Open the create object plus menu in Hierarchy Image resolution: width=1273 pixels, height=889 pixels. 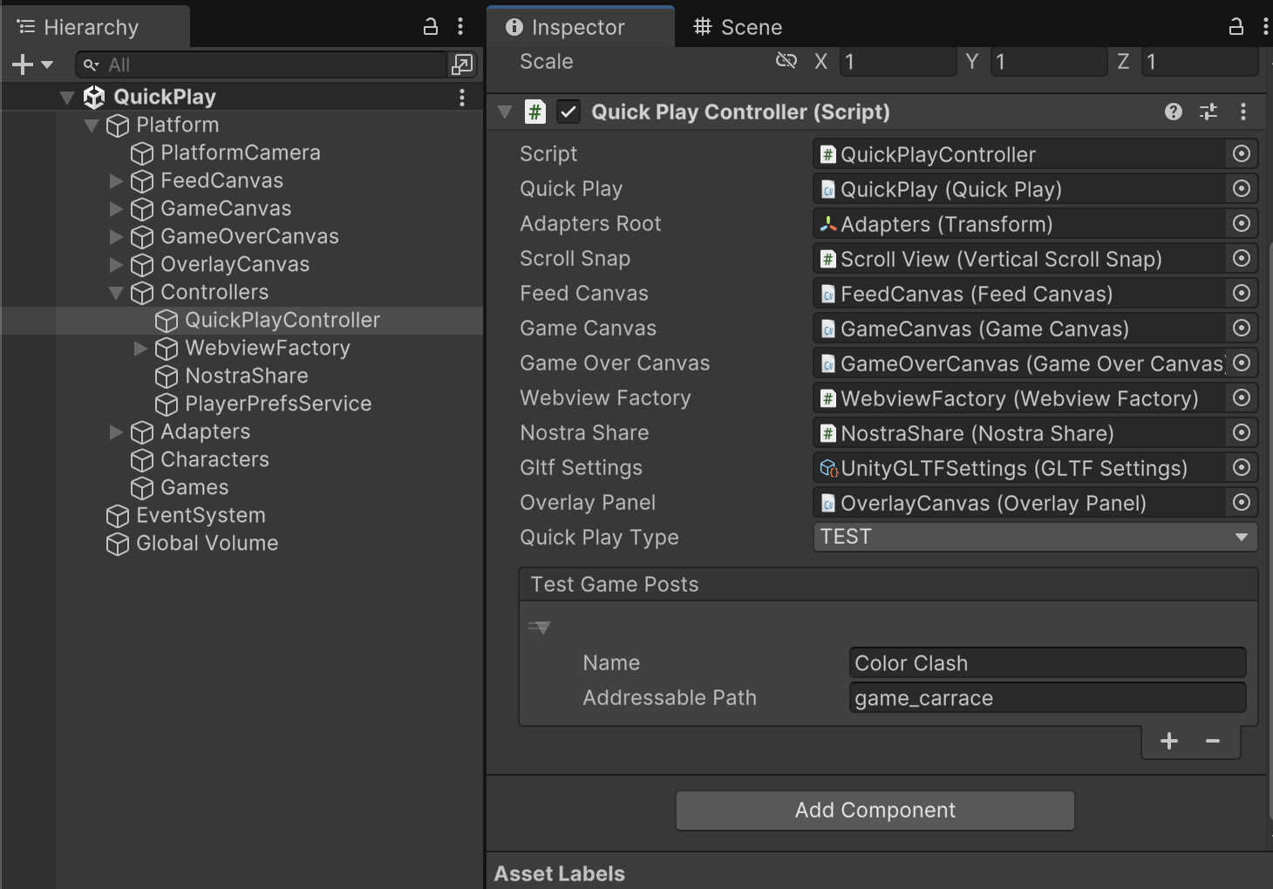[x=31, y=64]
